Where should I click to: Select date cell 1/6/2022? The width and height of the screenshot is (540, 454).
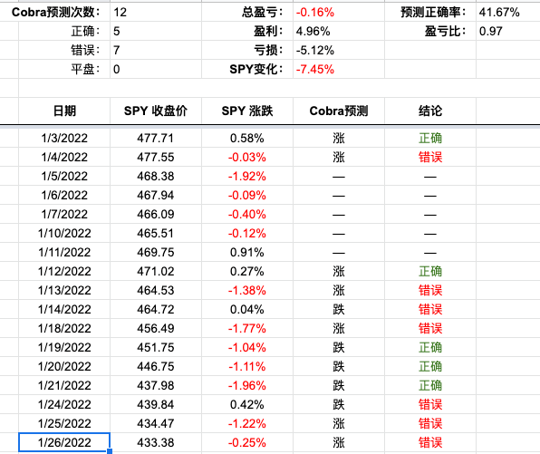(x=64, y=195)
